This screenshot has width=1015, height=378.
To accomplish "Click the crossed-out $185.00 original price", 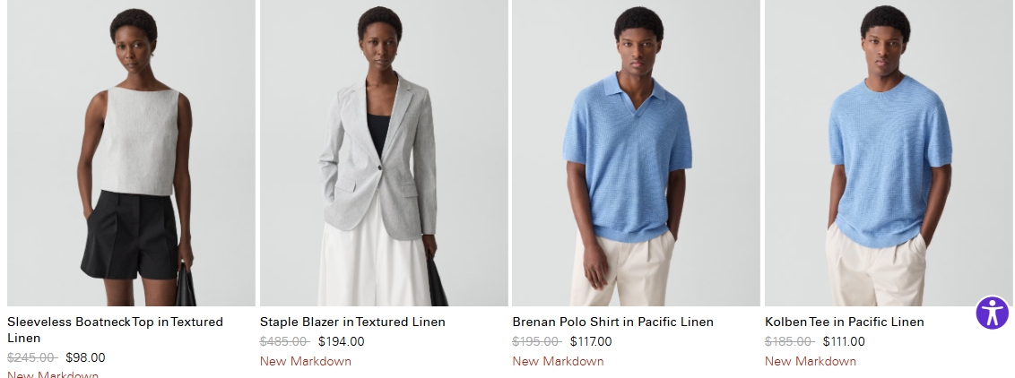I will (790, 341).
